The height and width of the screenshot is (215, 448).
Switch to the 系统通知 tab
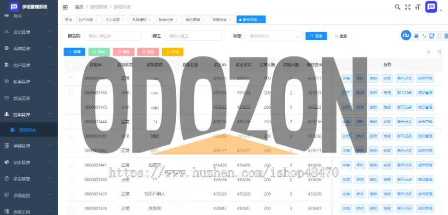[142, 20]
